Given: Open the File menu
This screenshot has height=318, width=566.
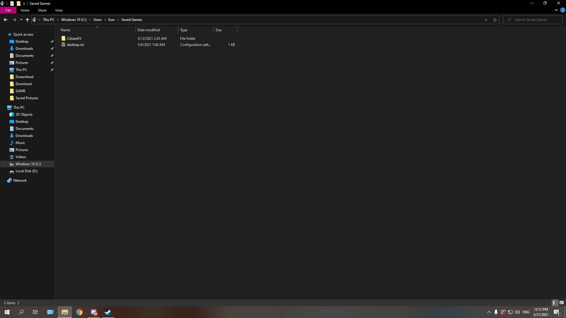Looking at the screenshot, I should point(8,10).
